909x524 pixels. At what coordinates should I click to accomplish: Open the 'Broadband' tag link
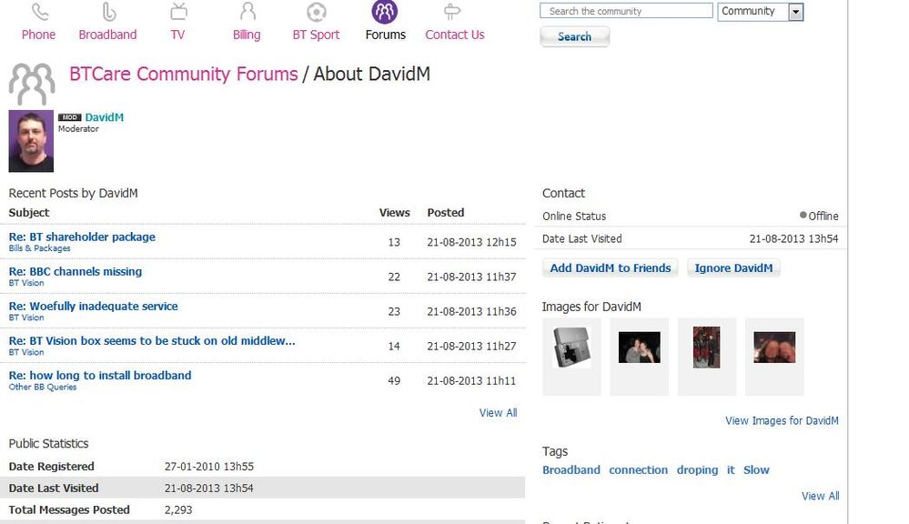coord(571,470)
